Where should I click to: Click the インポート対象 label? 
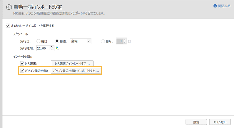pos(23,56)
